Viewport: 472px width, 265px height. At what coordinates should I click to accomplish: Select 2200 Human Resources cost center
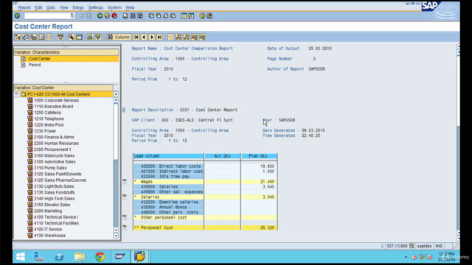pos(56,144)
